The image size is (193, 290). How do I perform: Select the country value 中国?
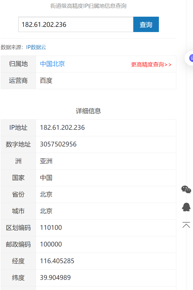point(46,178)
